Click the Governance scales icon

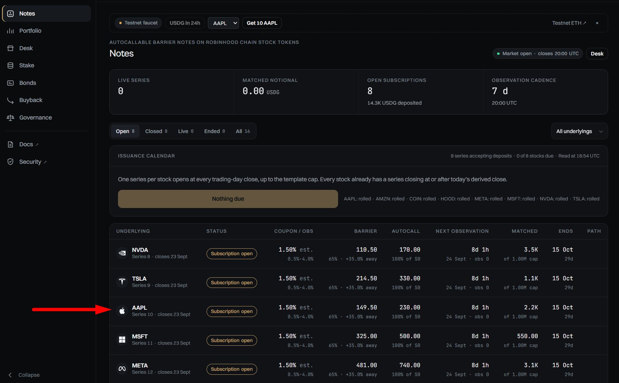click(x=11, y=118)
